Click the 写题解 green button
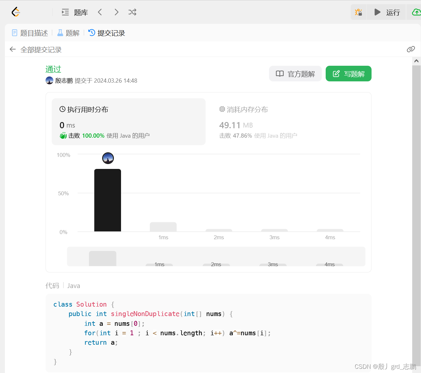Image resolution: width=421 pixels, height=373 pixels. [348, 74]
